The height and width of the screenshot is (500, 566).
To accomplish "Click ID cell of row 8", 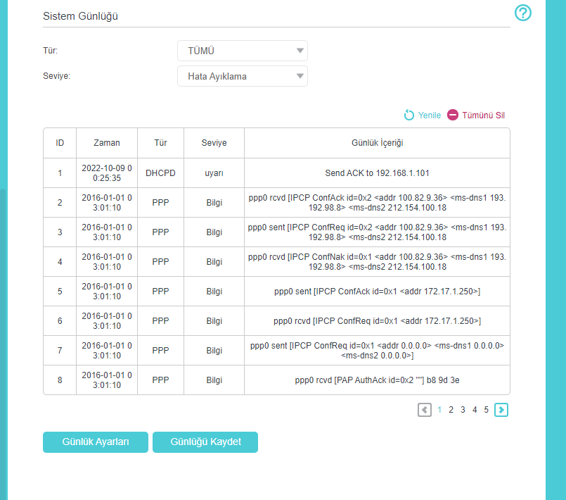I will (x=60, y=380).
